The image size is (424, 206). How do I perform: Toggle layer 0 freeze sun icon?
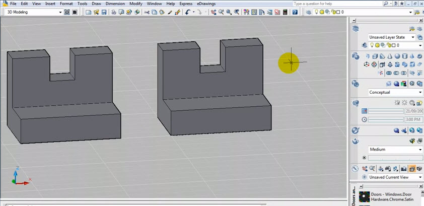377,45
